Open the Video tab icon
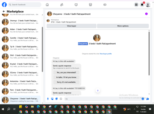 (76, 5)
